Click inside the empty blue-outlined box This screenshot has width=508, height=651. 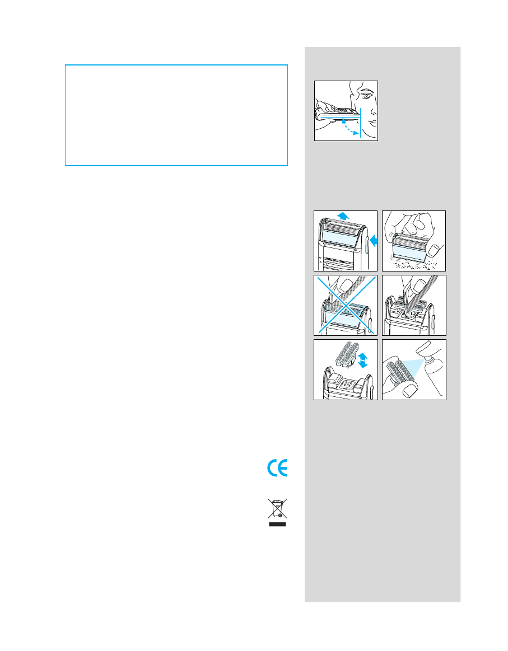[x=176, y=115]
